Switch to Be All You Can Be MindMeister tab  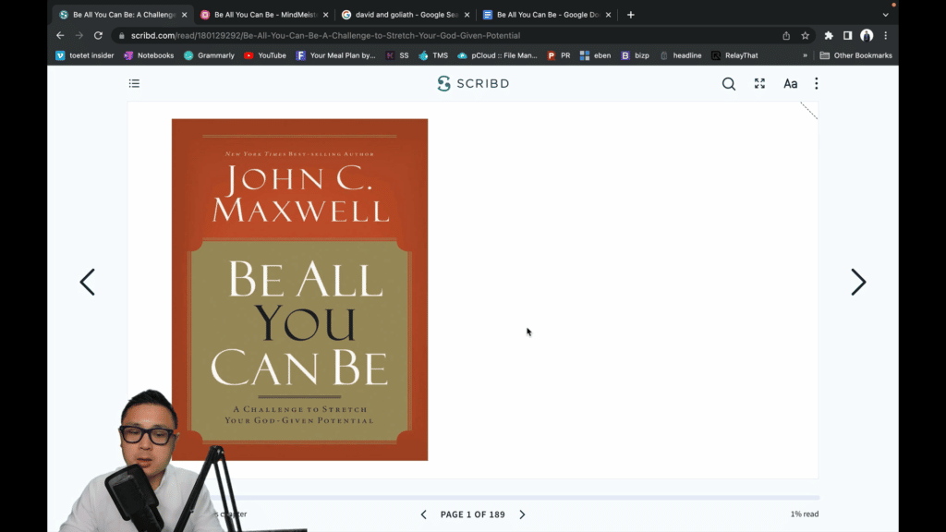coord(266,15)
